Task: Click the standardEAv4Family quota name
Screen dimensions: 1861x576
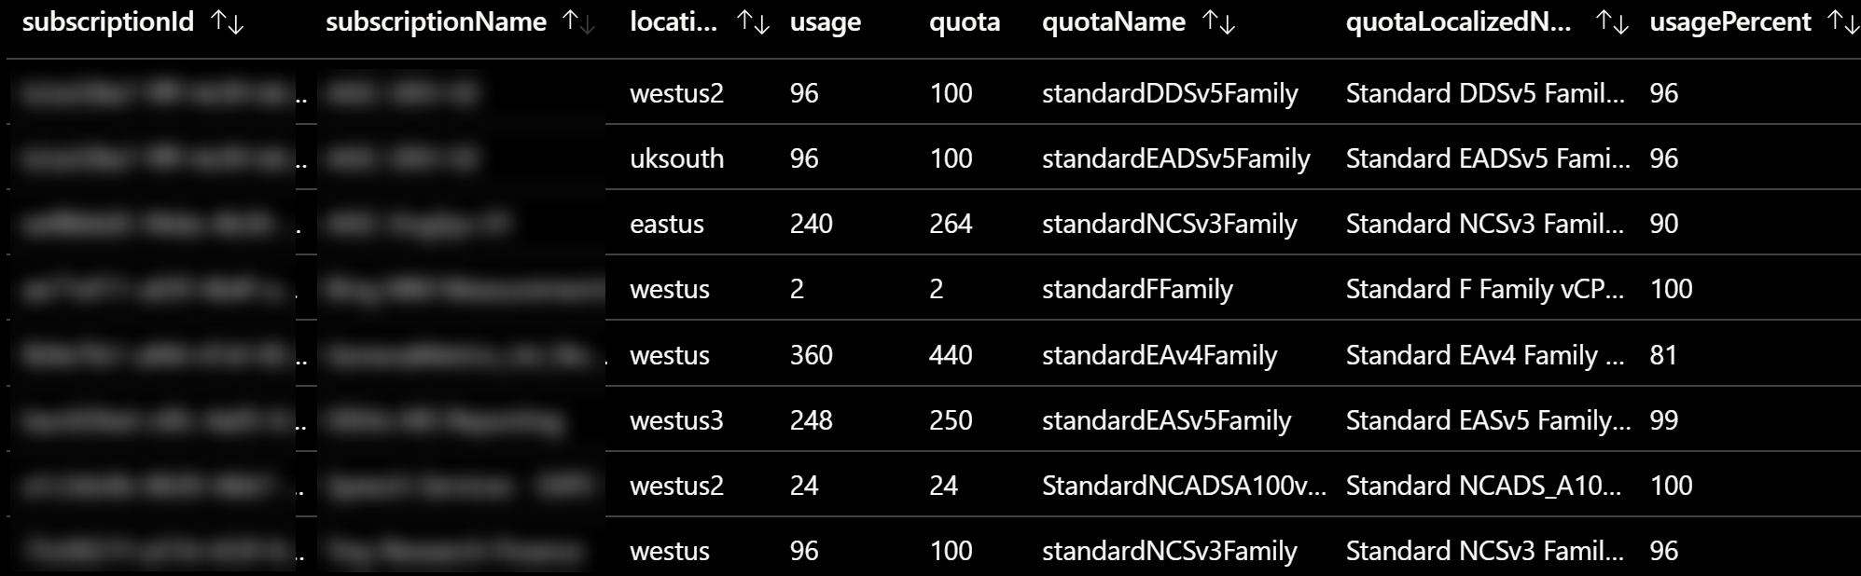Action: 1160,355
